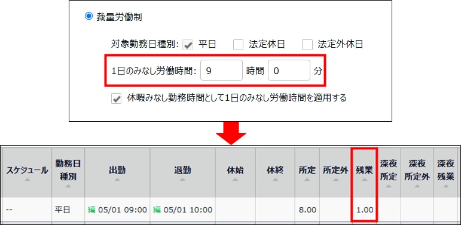This screenshot has width=461, height=225.
Task: Click the 分 input field showing 0
Action: click(289, 70)
